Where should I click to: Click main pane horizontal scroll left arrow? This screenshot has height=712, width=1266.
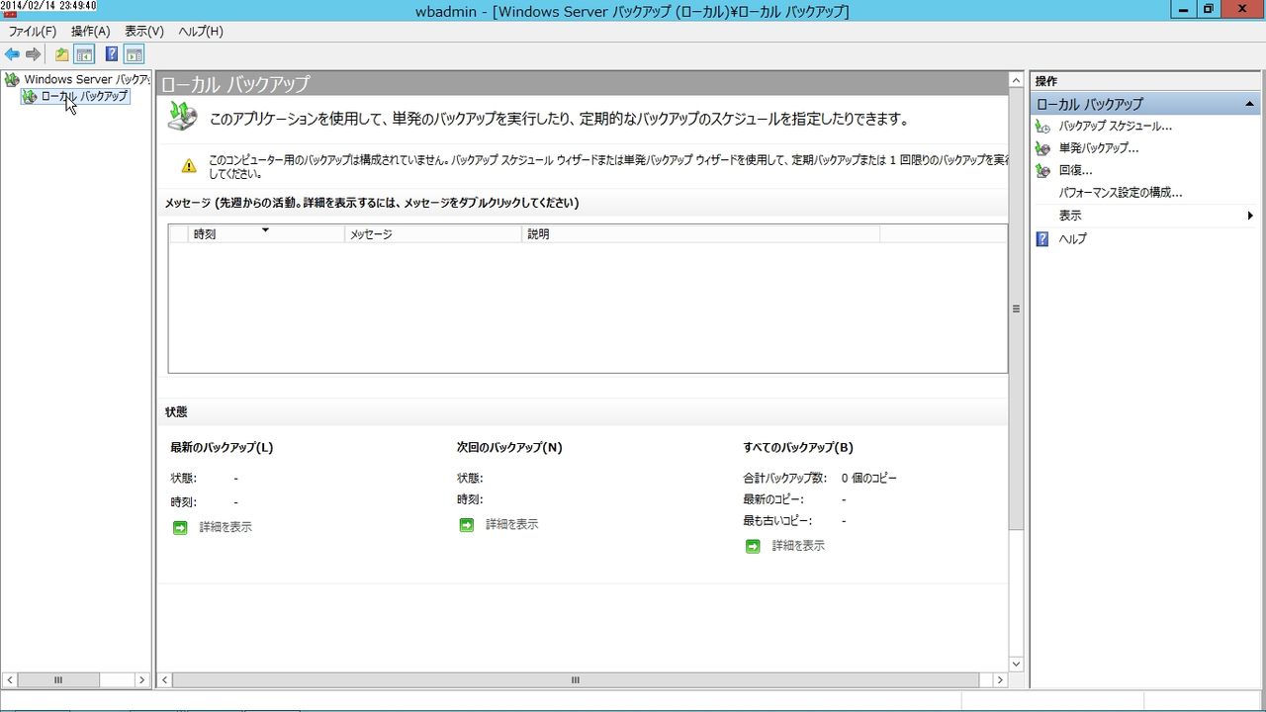point(165,680)
